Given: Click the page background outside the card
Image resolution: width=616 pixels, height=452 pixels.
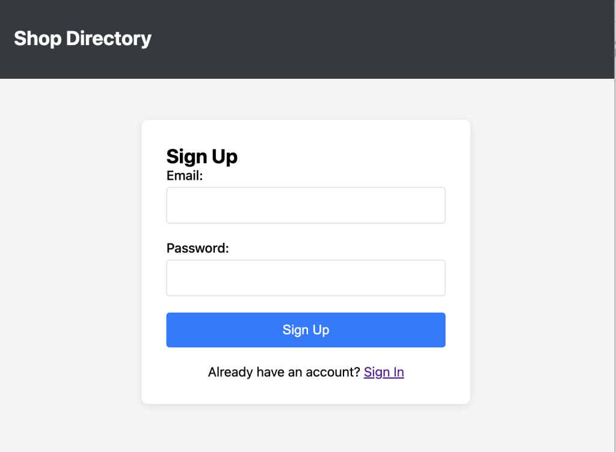Looking at the screenshot, I should coord(72,240).
